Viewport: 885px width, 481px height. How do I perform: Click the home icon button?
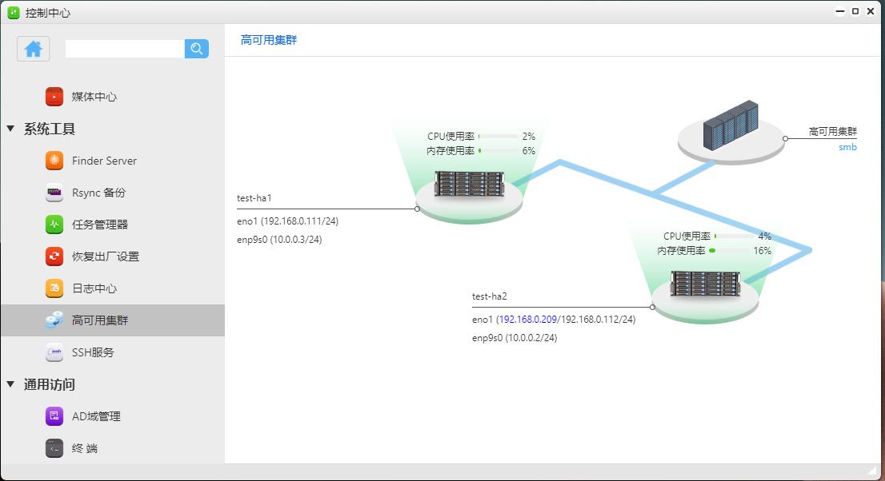[x=34, y=49]
